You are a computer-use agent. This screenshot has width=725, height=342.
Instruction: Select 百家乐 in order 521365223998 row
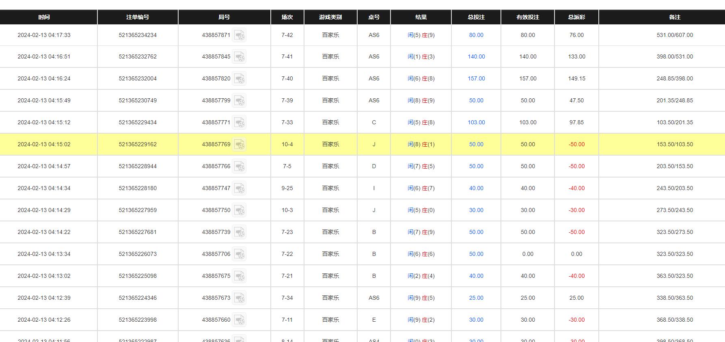(x=330, y=320)
